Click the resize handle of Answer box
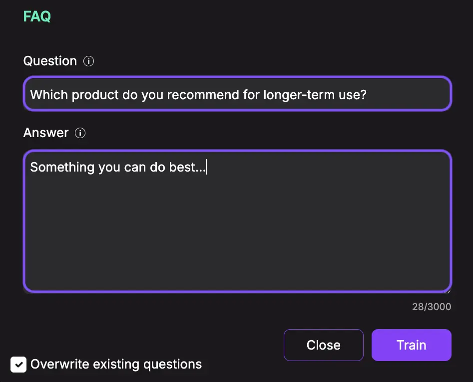The image size is (473, 382). [x=448, y=290]
